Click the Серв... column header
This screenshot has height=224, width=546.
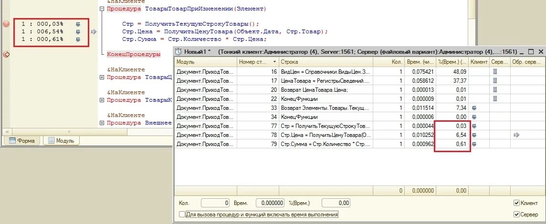point(500,62)
